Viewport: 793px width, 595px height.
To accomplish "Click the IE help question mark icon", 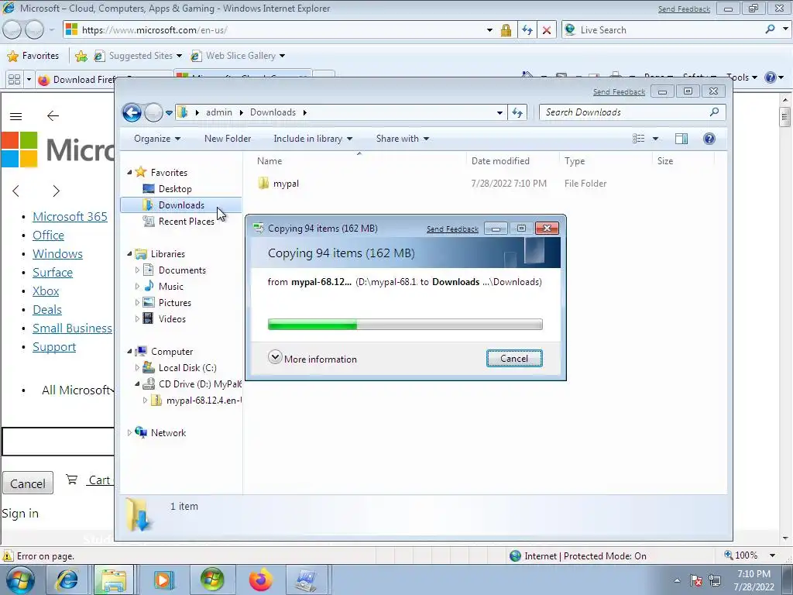I will (x=771, y=77).
